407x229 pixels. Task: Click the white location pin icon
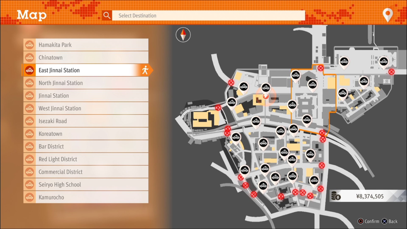[387, 15]
